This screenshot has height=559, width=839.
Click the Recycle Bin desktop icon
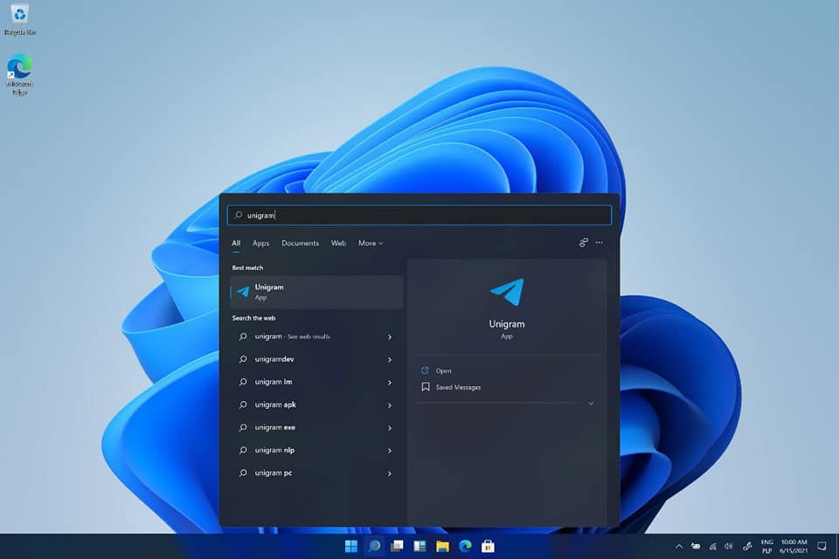tap(20, 19)
